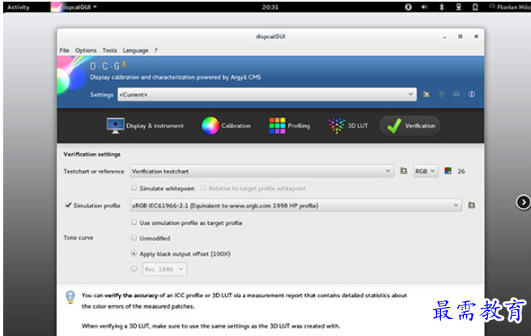Open the Florian user menu

(x=510, y=7)
